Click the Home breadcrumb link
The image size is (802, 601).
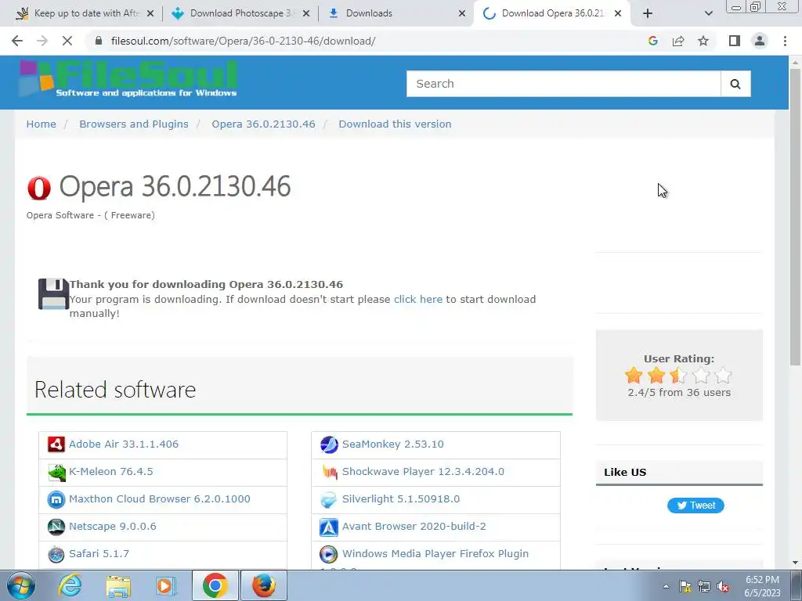pyautogui.click(x=41, y=124)
